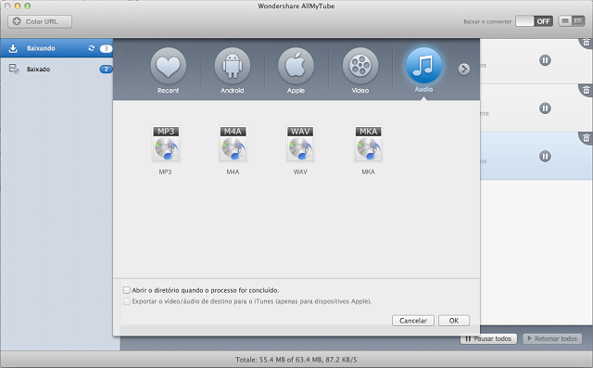Click the Baixando count badge showing 3

click(106, 48)
